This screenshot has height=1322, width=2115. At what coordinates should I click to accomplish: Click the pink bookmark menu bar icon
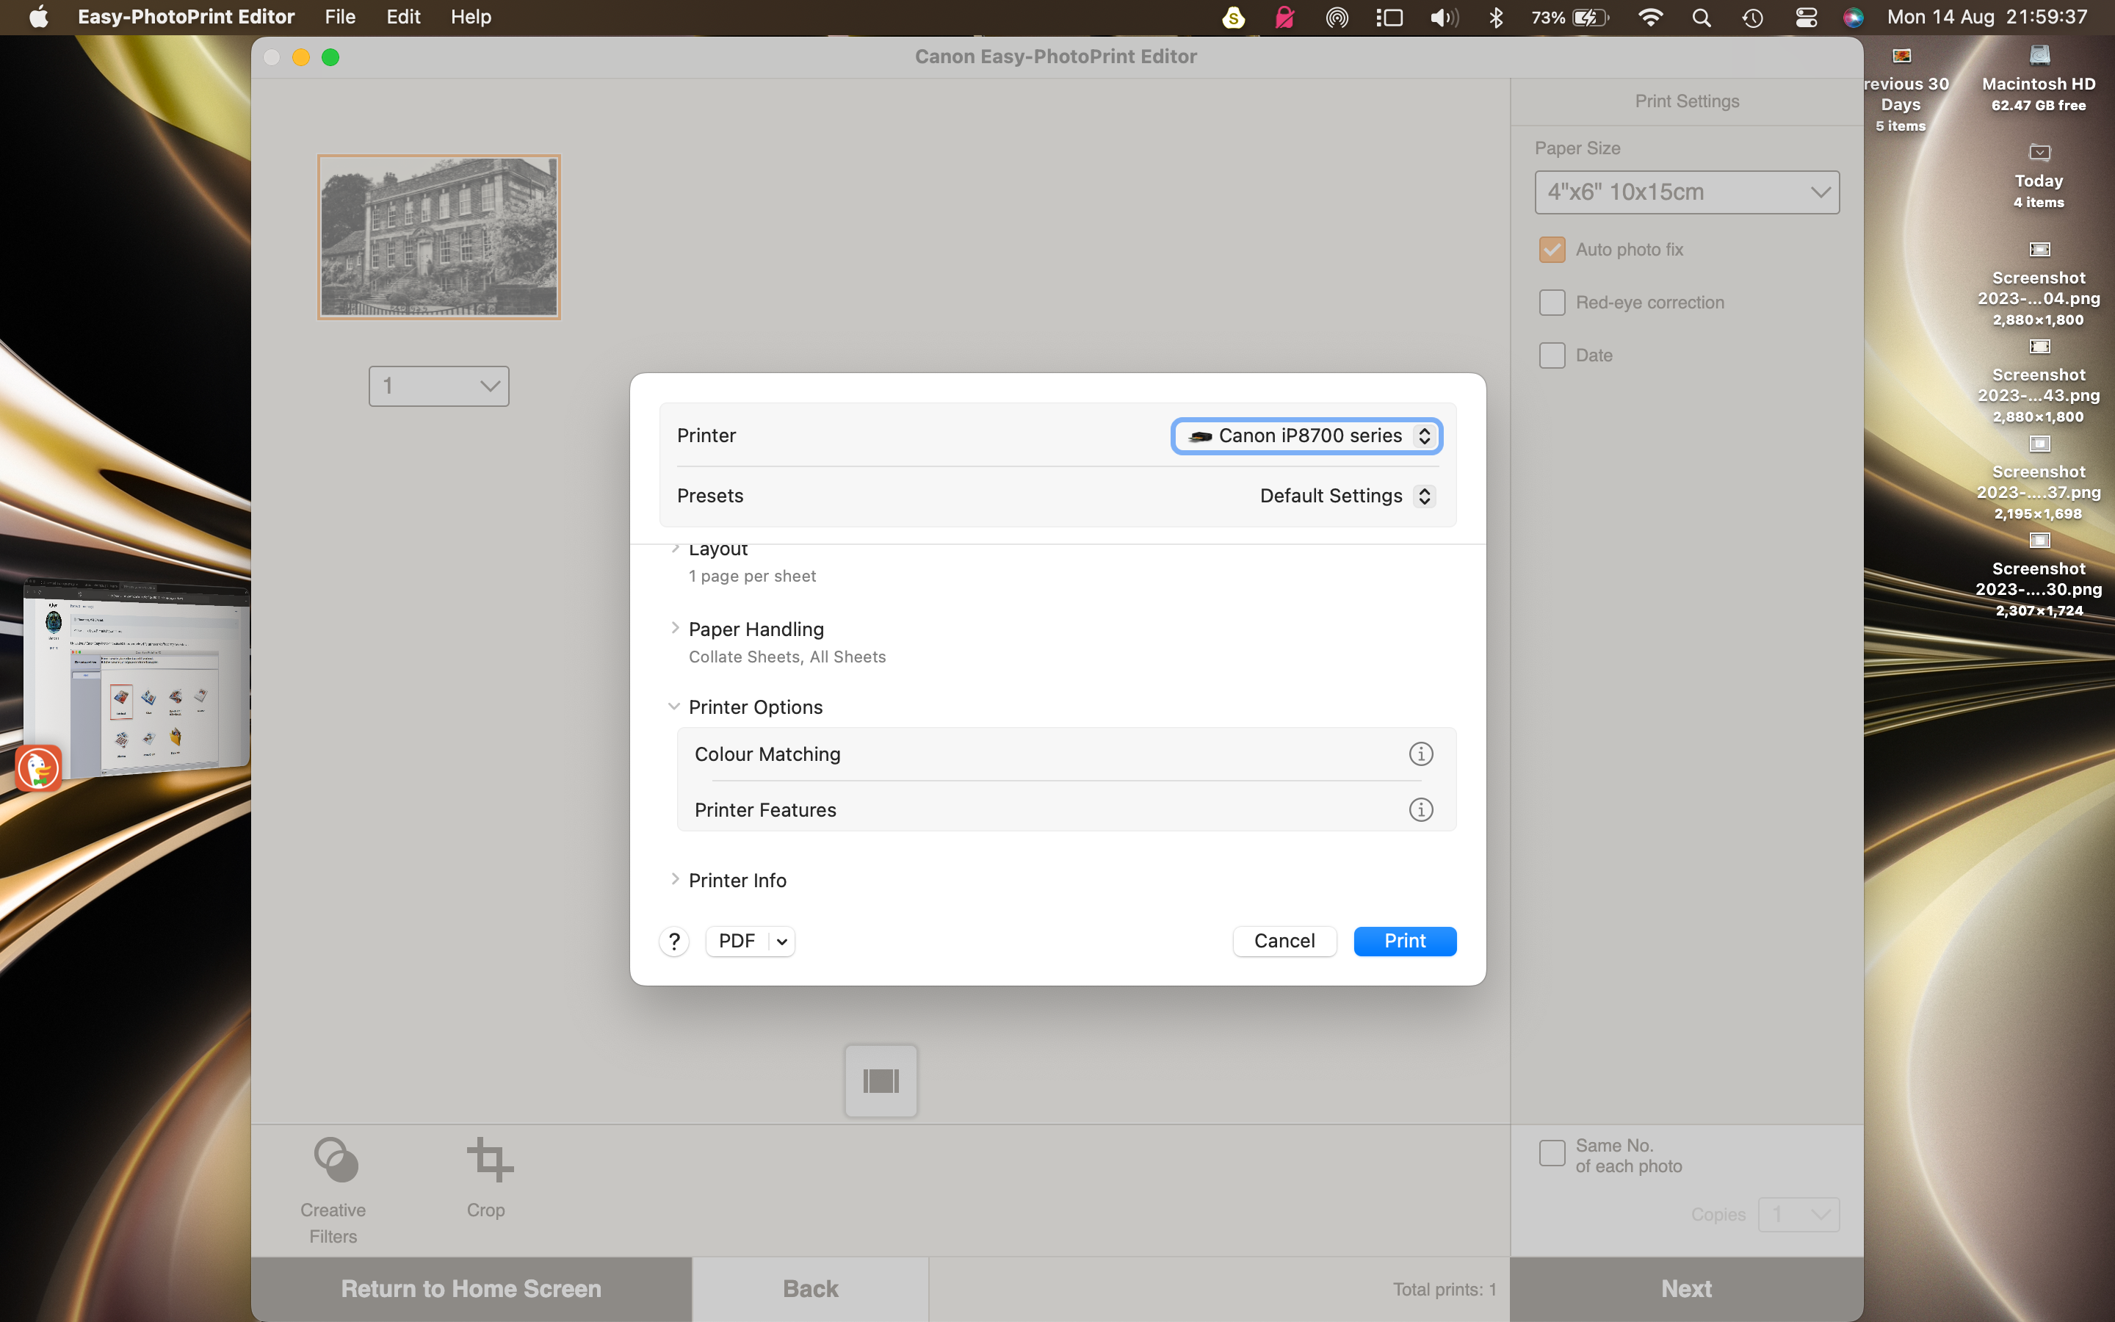(1284, 17)
